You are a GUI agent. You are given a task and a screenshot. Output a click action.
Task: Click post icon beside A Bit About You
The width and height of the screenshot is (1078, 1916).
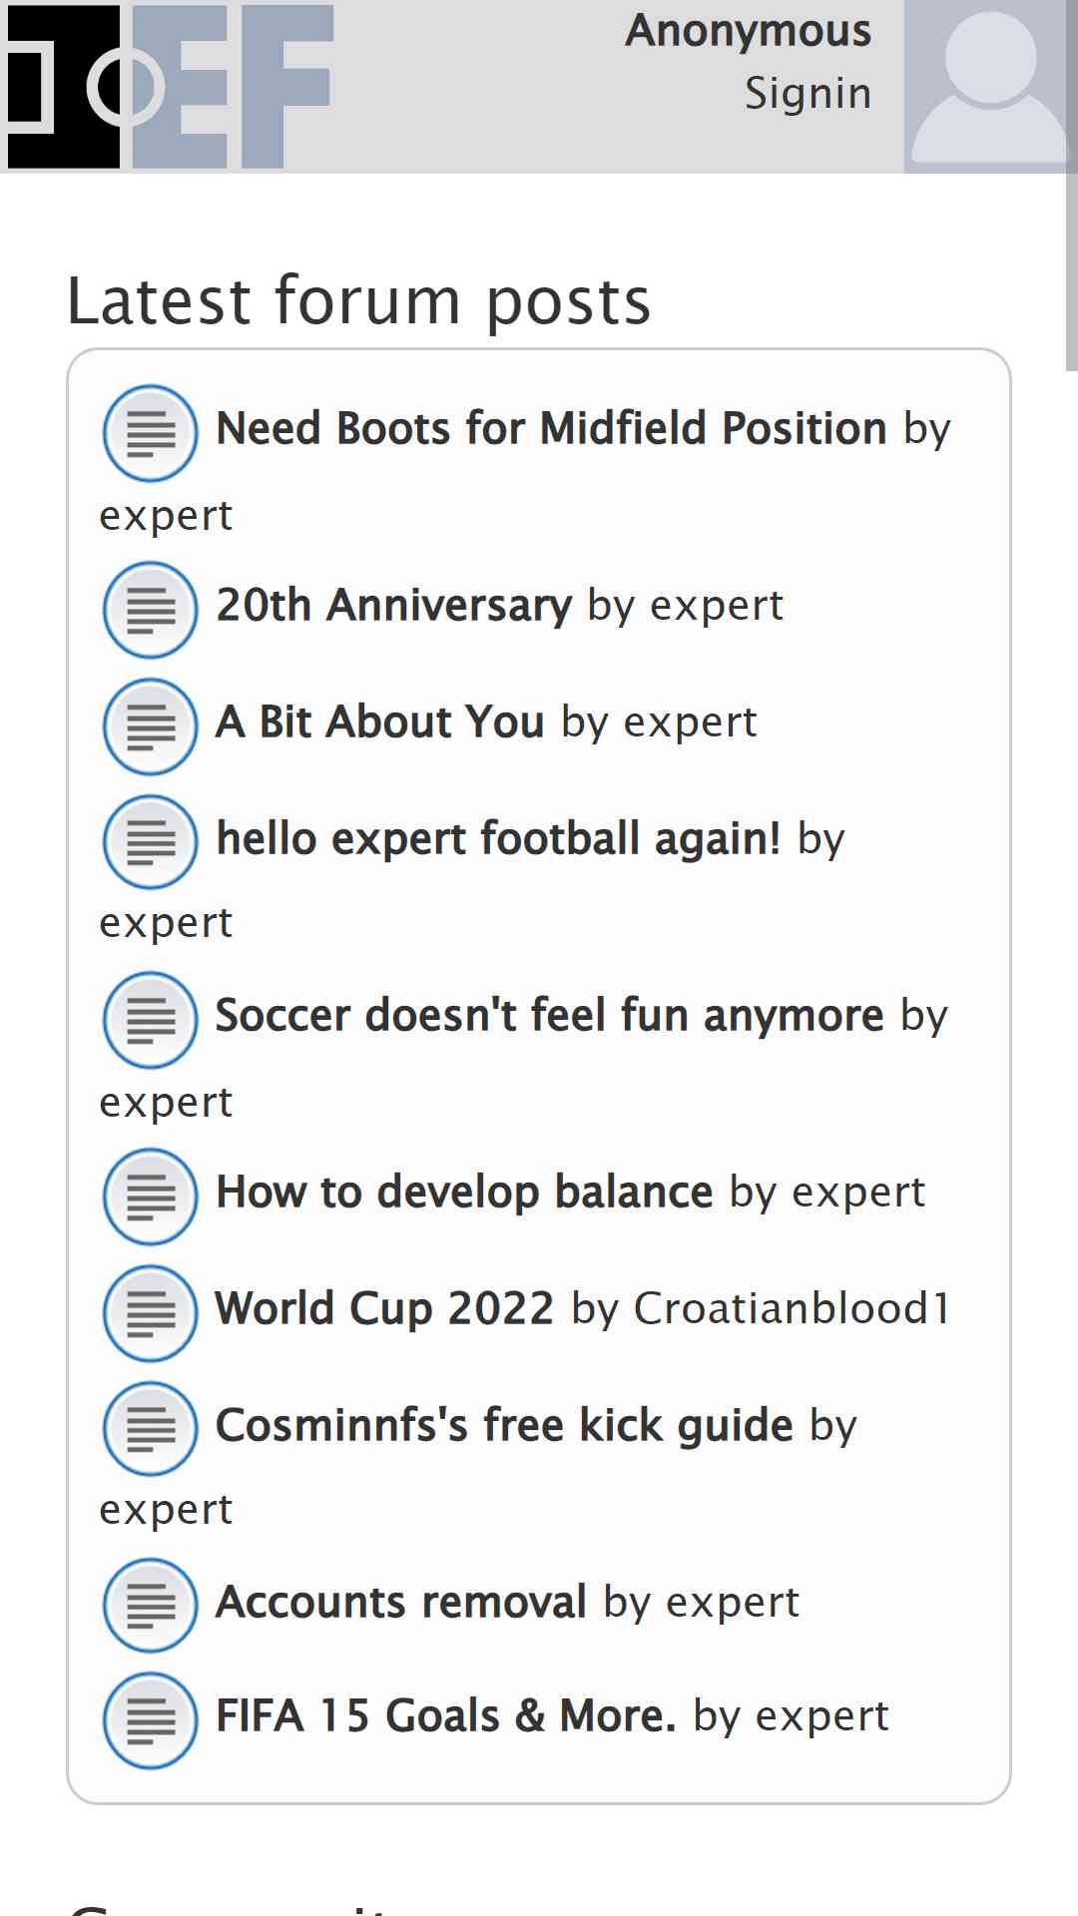(151, 726)
